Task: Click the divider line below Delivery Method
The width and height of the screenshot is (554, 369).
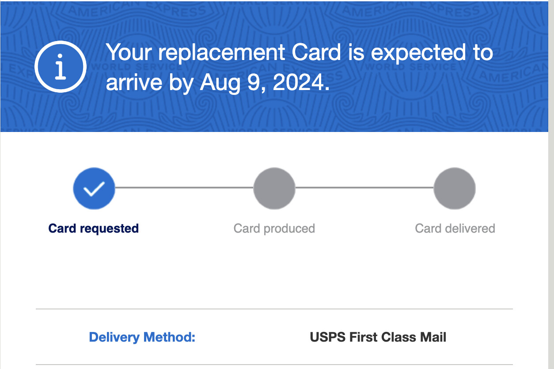Action: coord(274,365)
